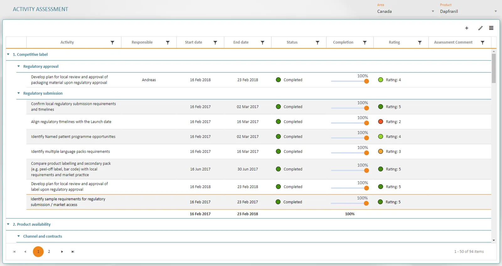Click the plus icon to add activity
This screenshot has width=502, height=266.
point(467,28)
